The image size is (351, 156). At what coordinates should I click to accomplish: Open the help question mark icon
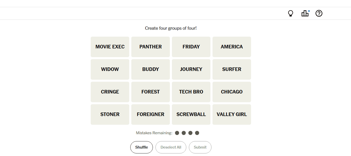click(x=319, y=13)
